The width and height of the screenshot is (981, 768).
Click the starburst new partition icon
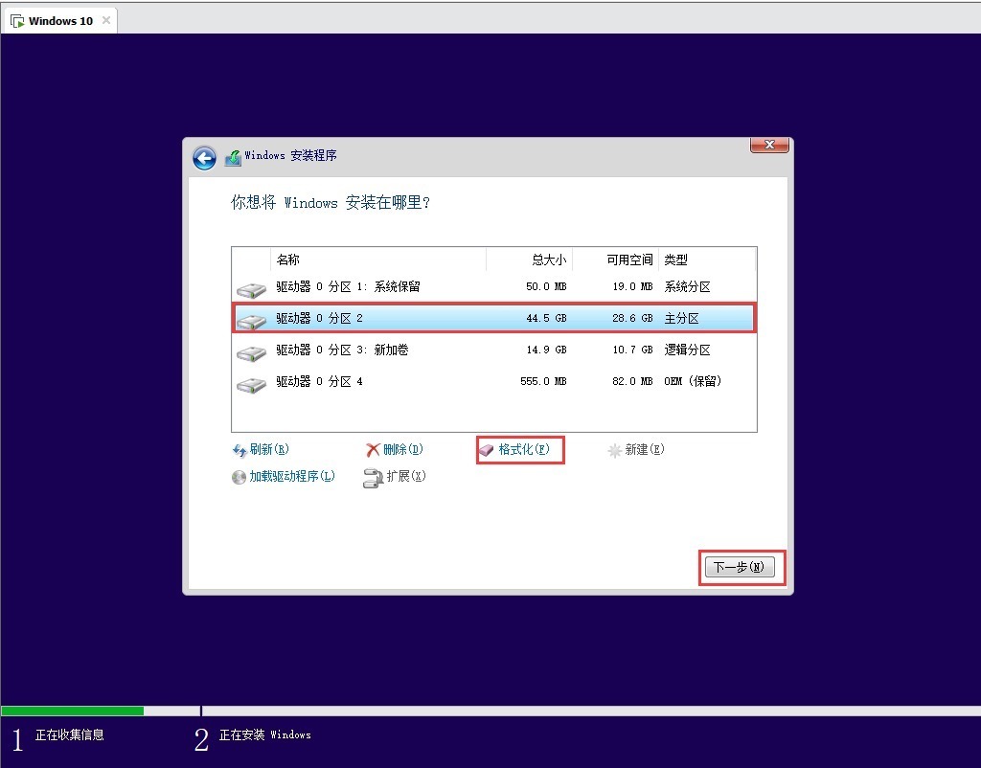614,450
